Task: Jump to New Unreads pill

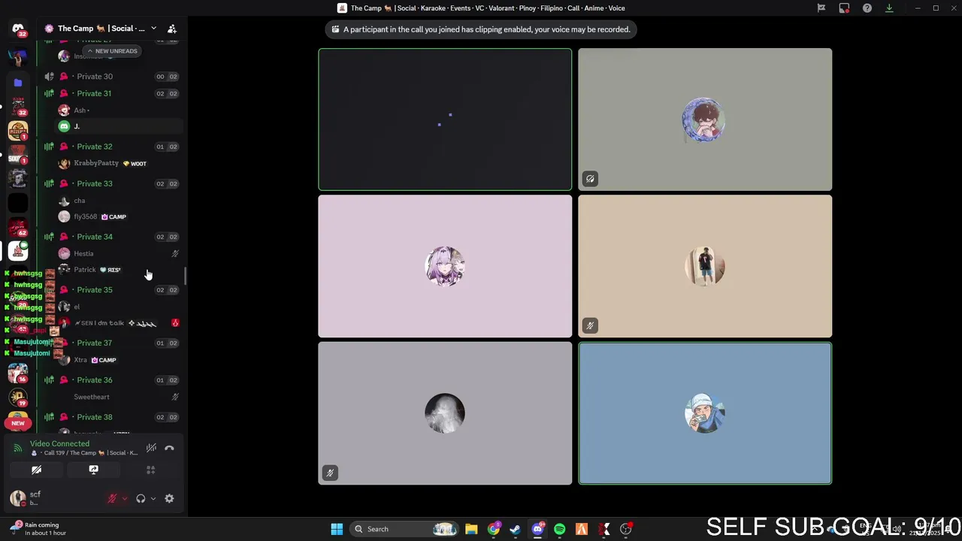Action: pyautogui.click(x=112, y=51)
